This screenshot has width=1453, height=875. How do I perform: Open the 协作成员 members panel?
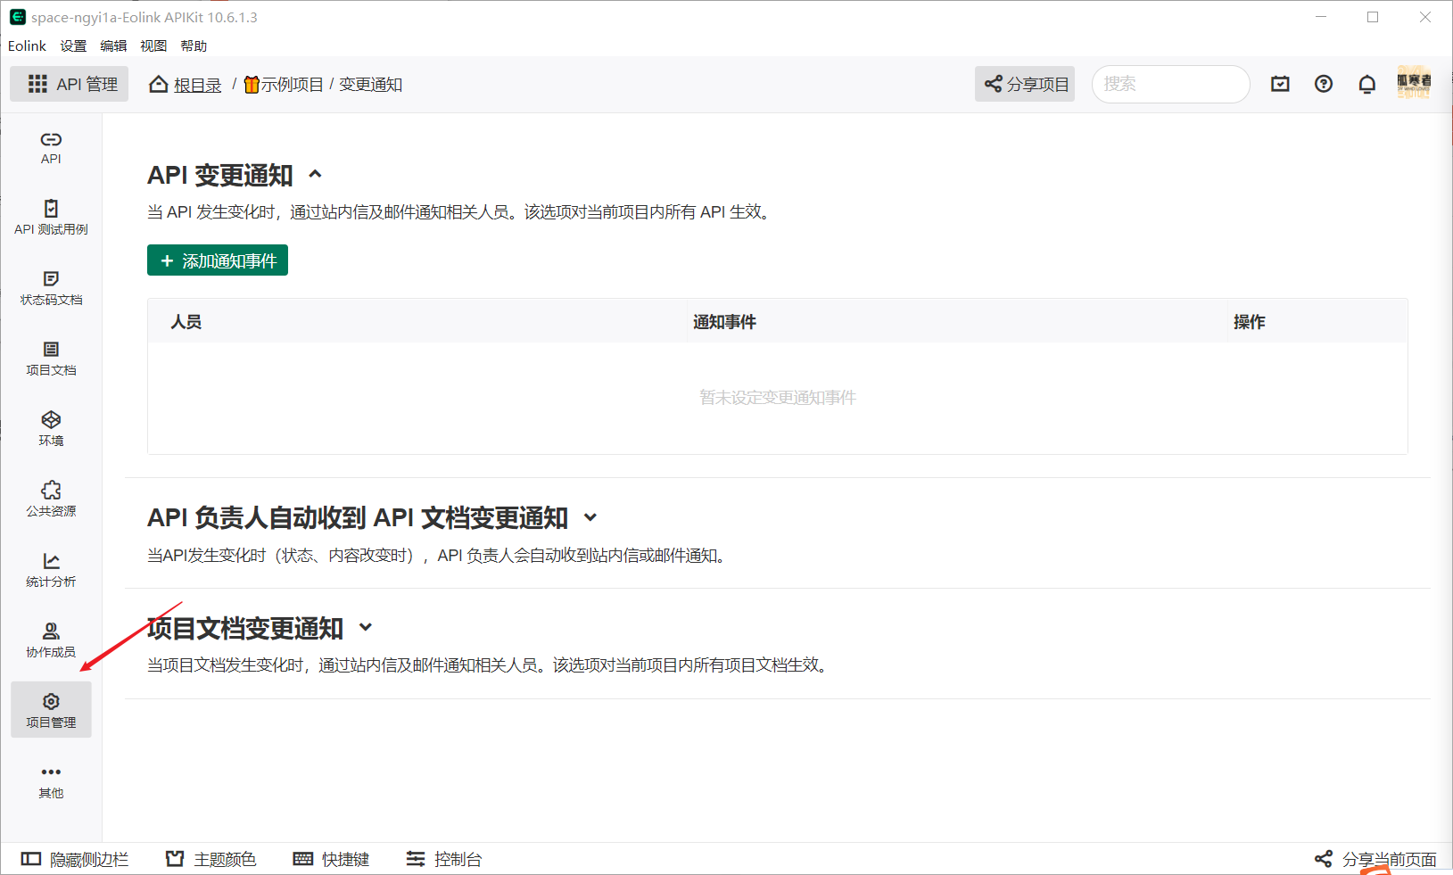pos(51,639)
